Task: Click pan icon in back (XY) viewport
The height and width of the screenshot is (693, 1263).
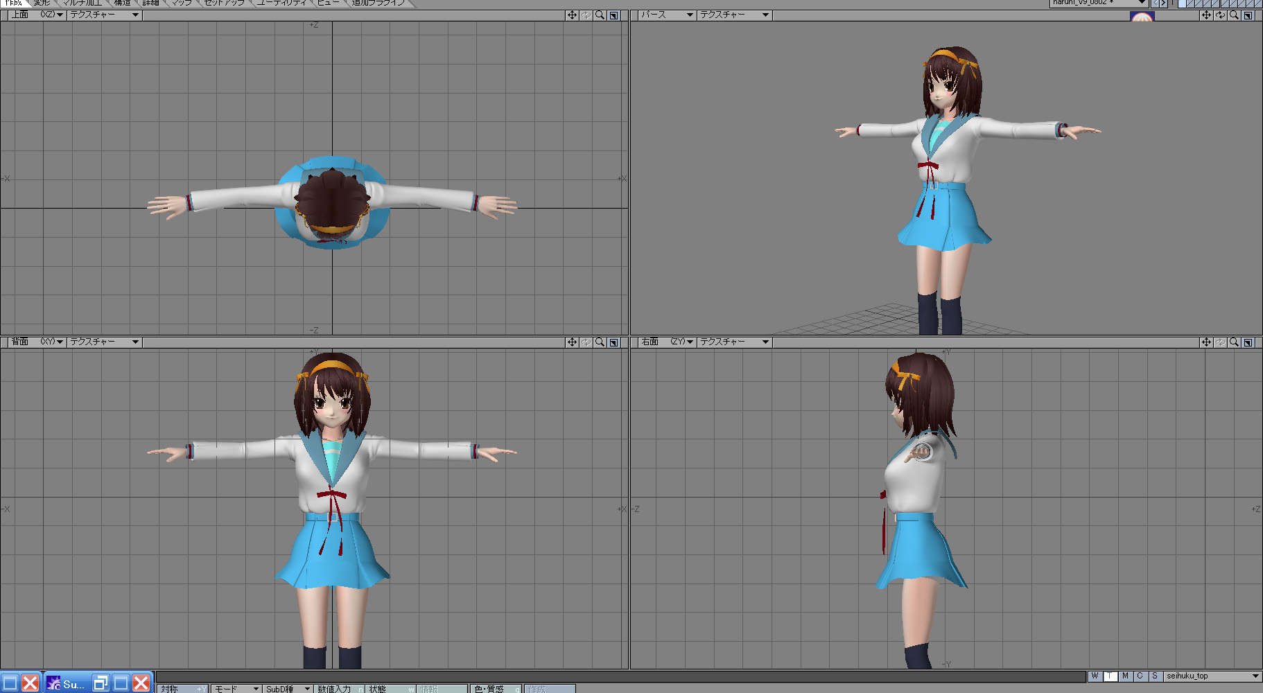Action: (572, 342)
